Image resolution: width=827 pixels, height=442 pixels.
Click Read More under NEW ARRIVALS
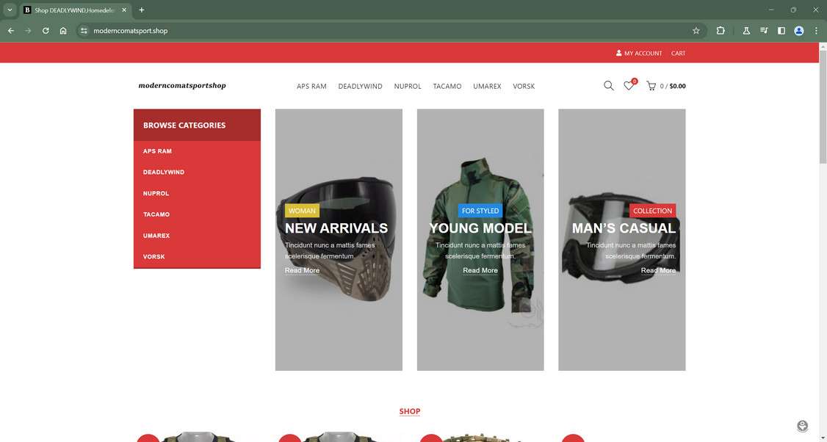pyautogui.click(x=302, y=271)
